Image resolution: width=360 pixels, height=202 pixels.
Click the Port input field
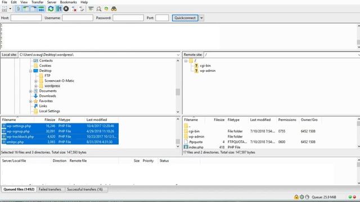click(162, 18)
